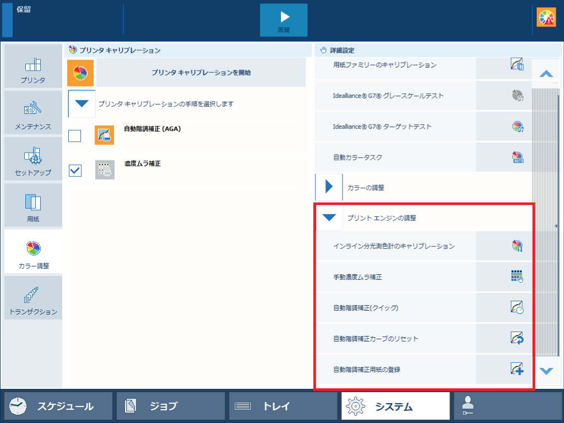
Task: Click the orange printer calibration start icon
Action: point(80,73)
